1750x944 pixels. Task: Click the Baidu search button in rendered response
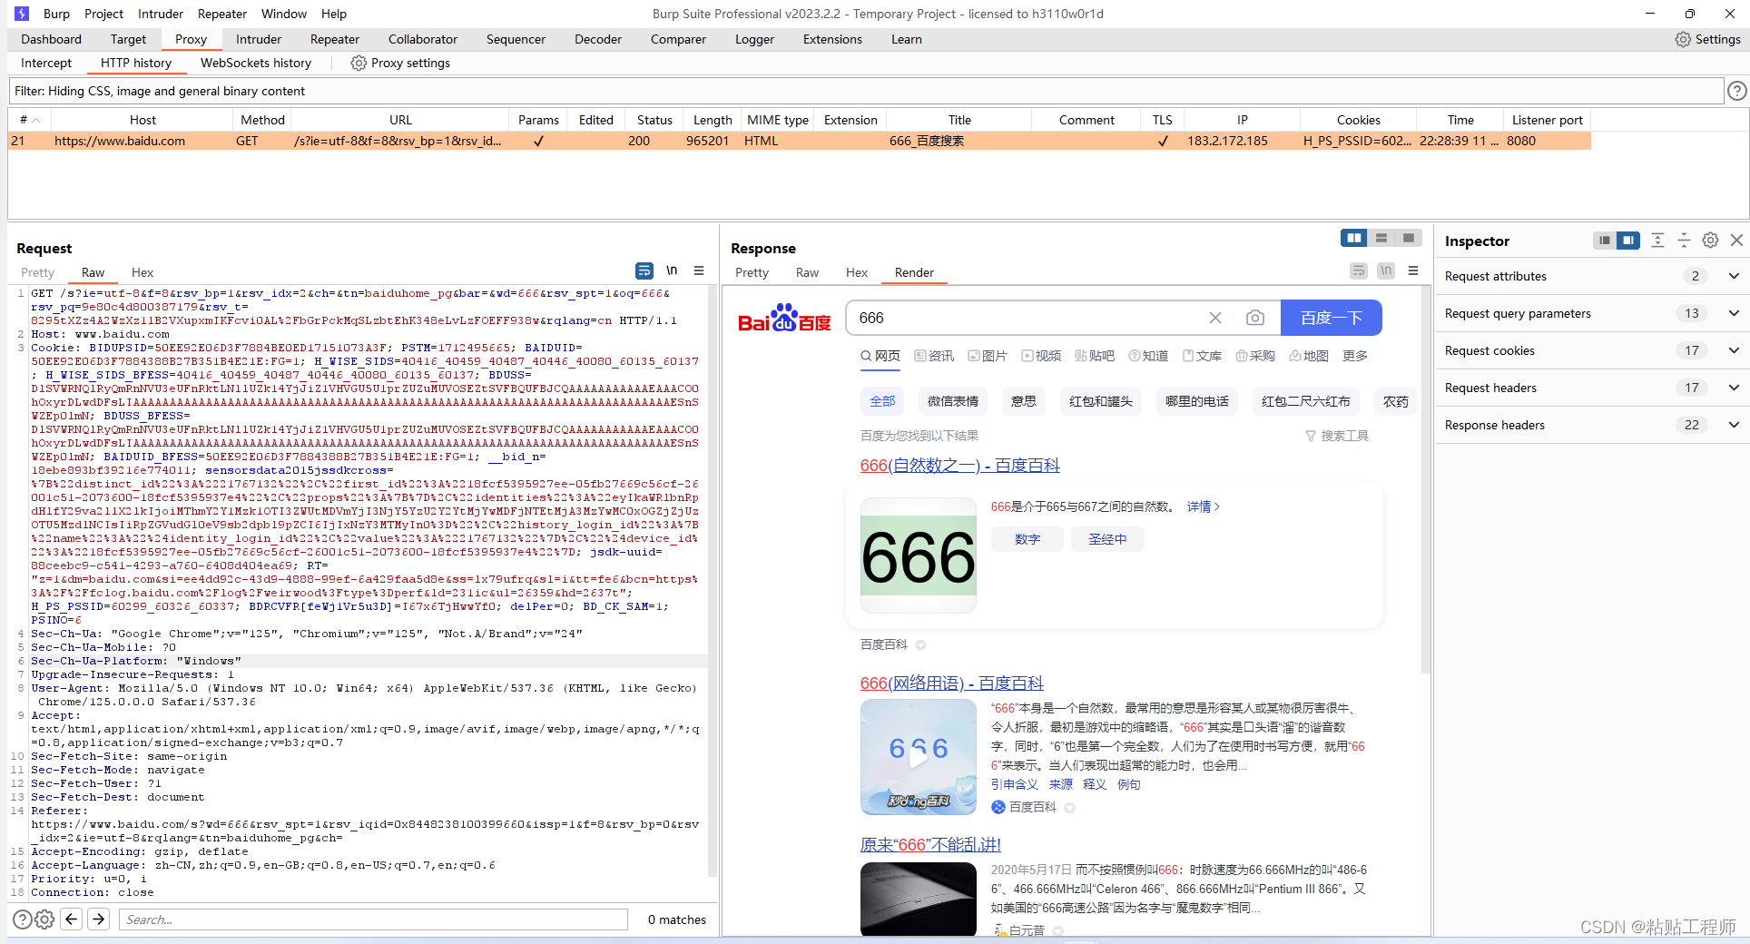click(1331, 318)
